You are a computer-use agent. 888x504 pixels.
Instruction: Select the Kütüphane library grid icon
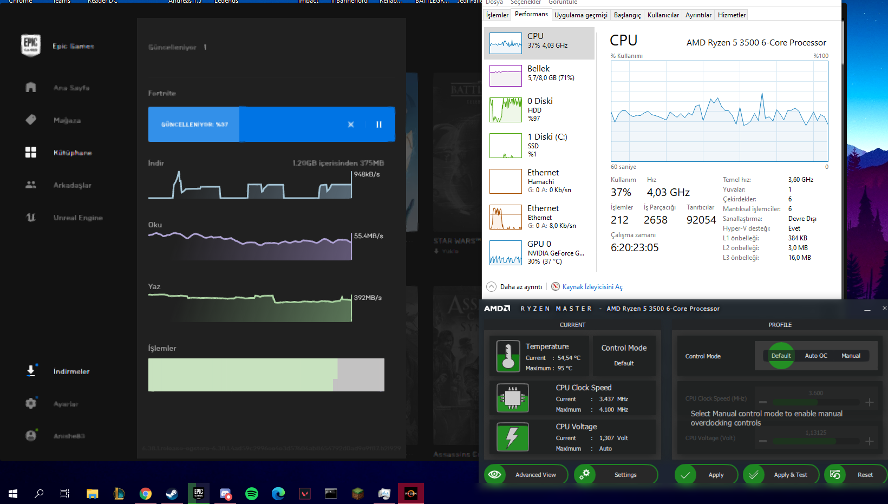[31, 152]
